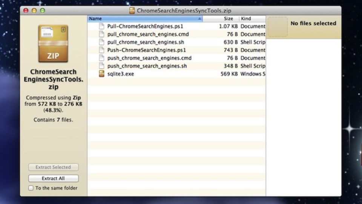Click the file icon for pull_chrome_search_engines.sh
This screenshot has width=362, height=204.
pyautogui.click(x=101, y=42)
